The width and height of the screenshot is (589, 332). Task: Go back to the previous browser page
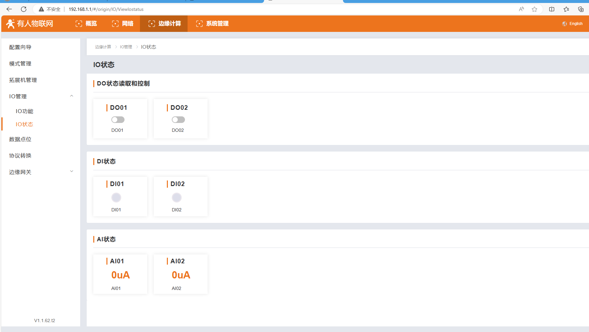pyautogui.click(x=9, y=9)
